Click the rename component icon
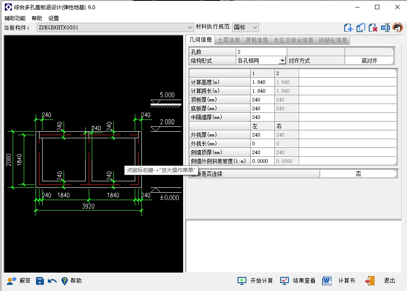This screenshot has width=407, height=291. [385, 28]
